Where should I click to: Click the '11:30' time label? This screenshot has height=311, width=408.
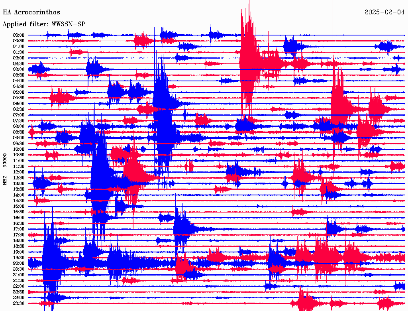pos(18,166)
